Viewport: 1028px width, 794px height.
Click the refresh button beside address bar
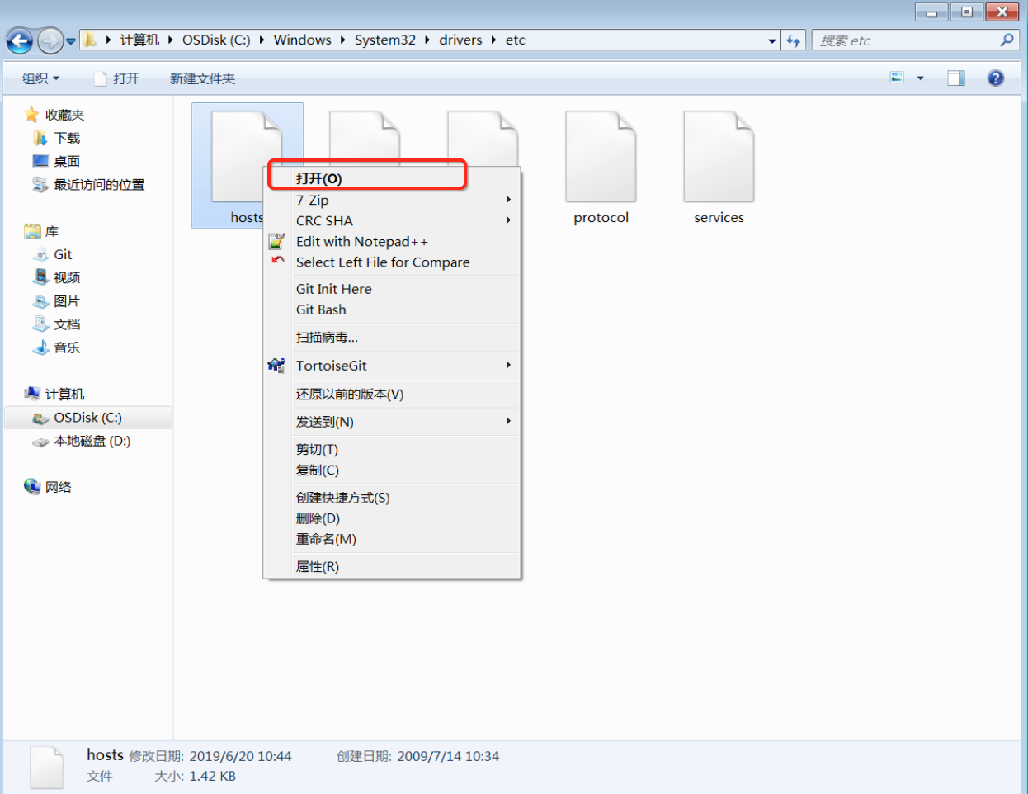coord(793,40)
